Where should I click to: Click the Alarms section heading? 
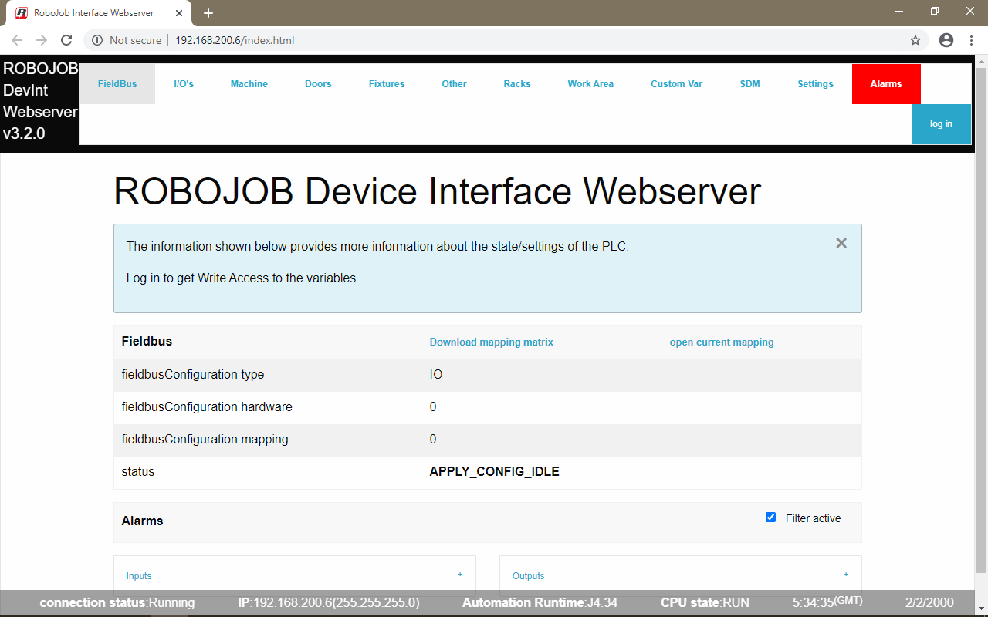pos(143,521)
